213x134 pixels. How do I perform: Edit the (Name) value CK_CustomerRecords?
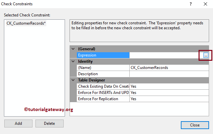[x=169, y=68]
